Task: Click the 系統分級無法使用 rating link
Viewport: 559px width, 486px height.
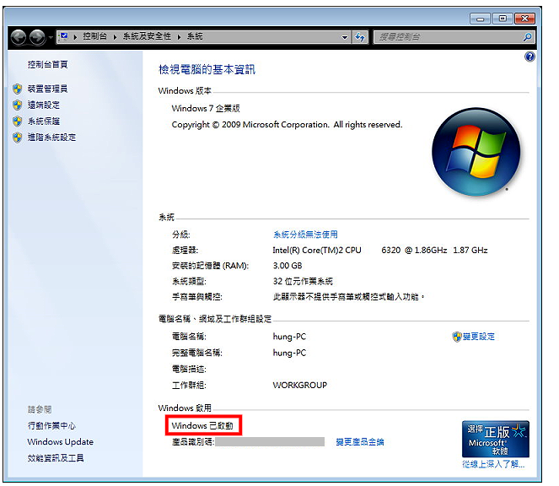Action: click(305, 235)
